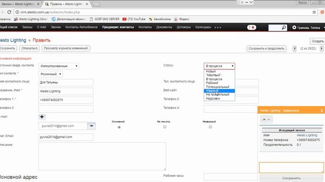Choose Не профильный status option
Screen dimensions: 325x182
[219, 95]
